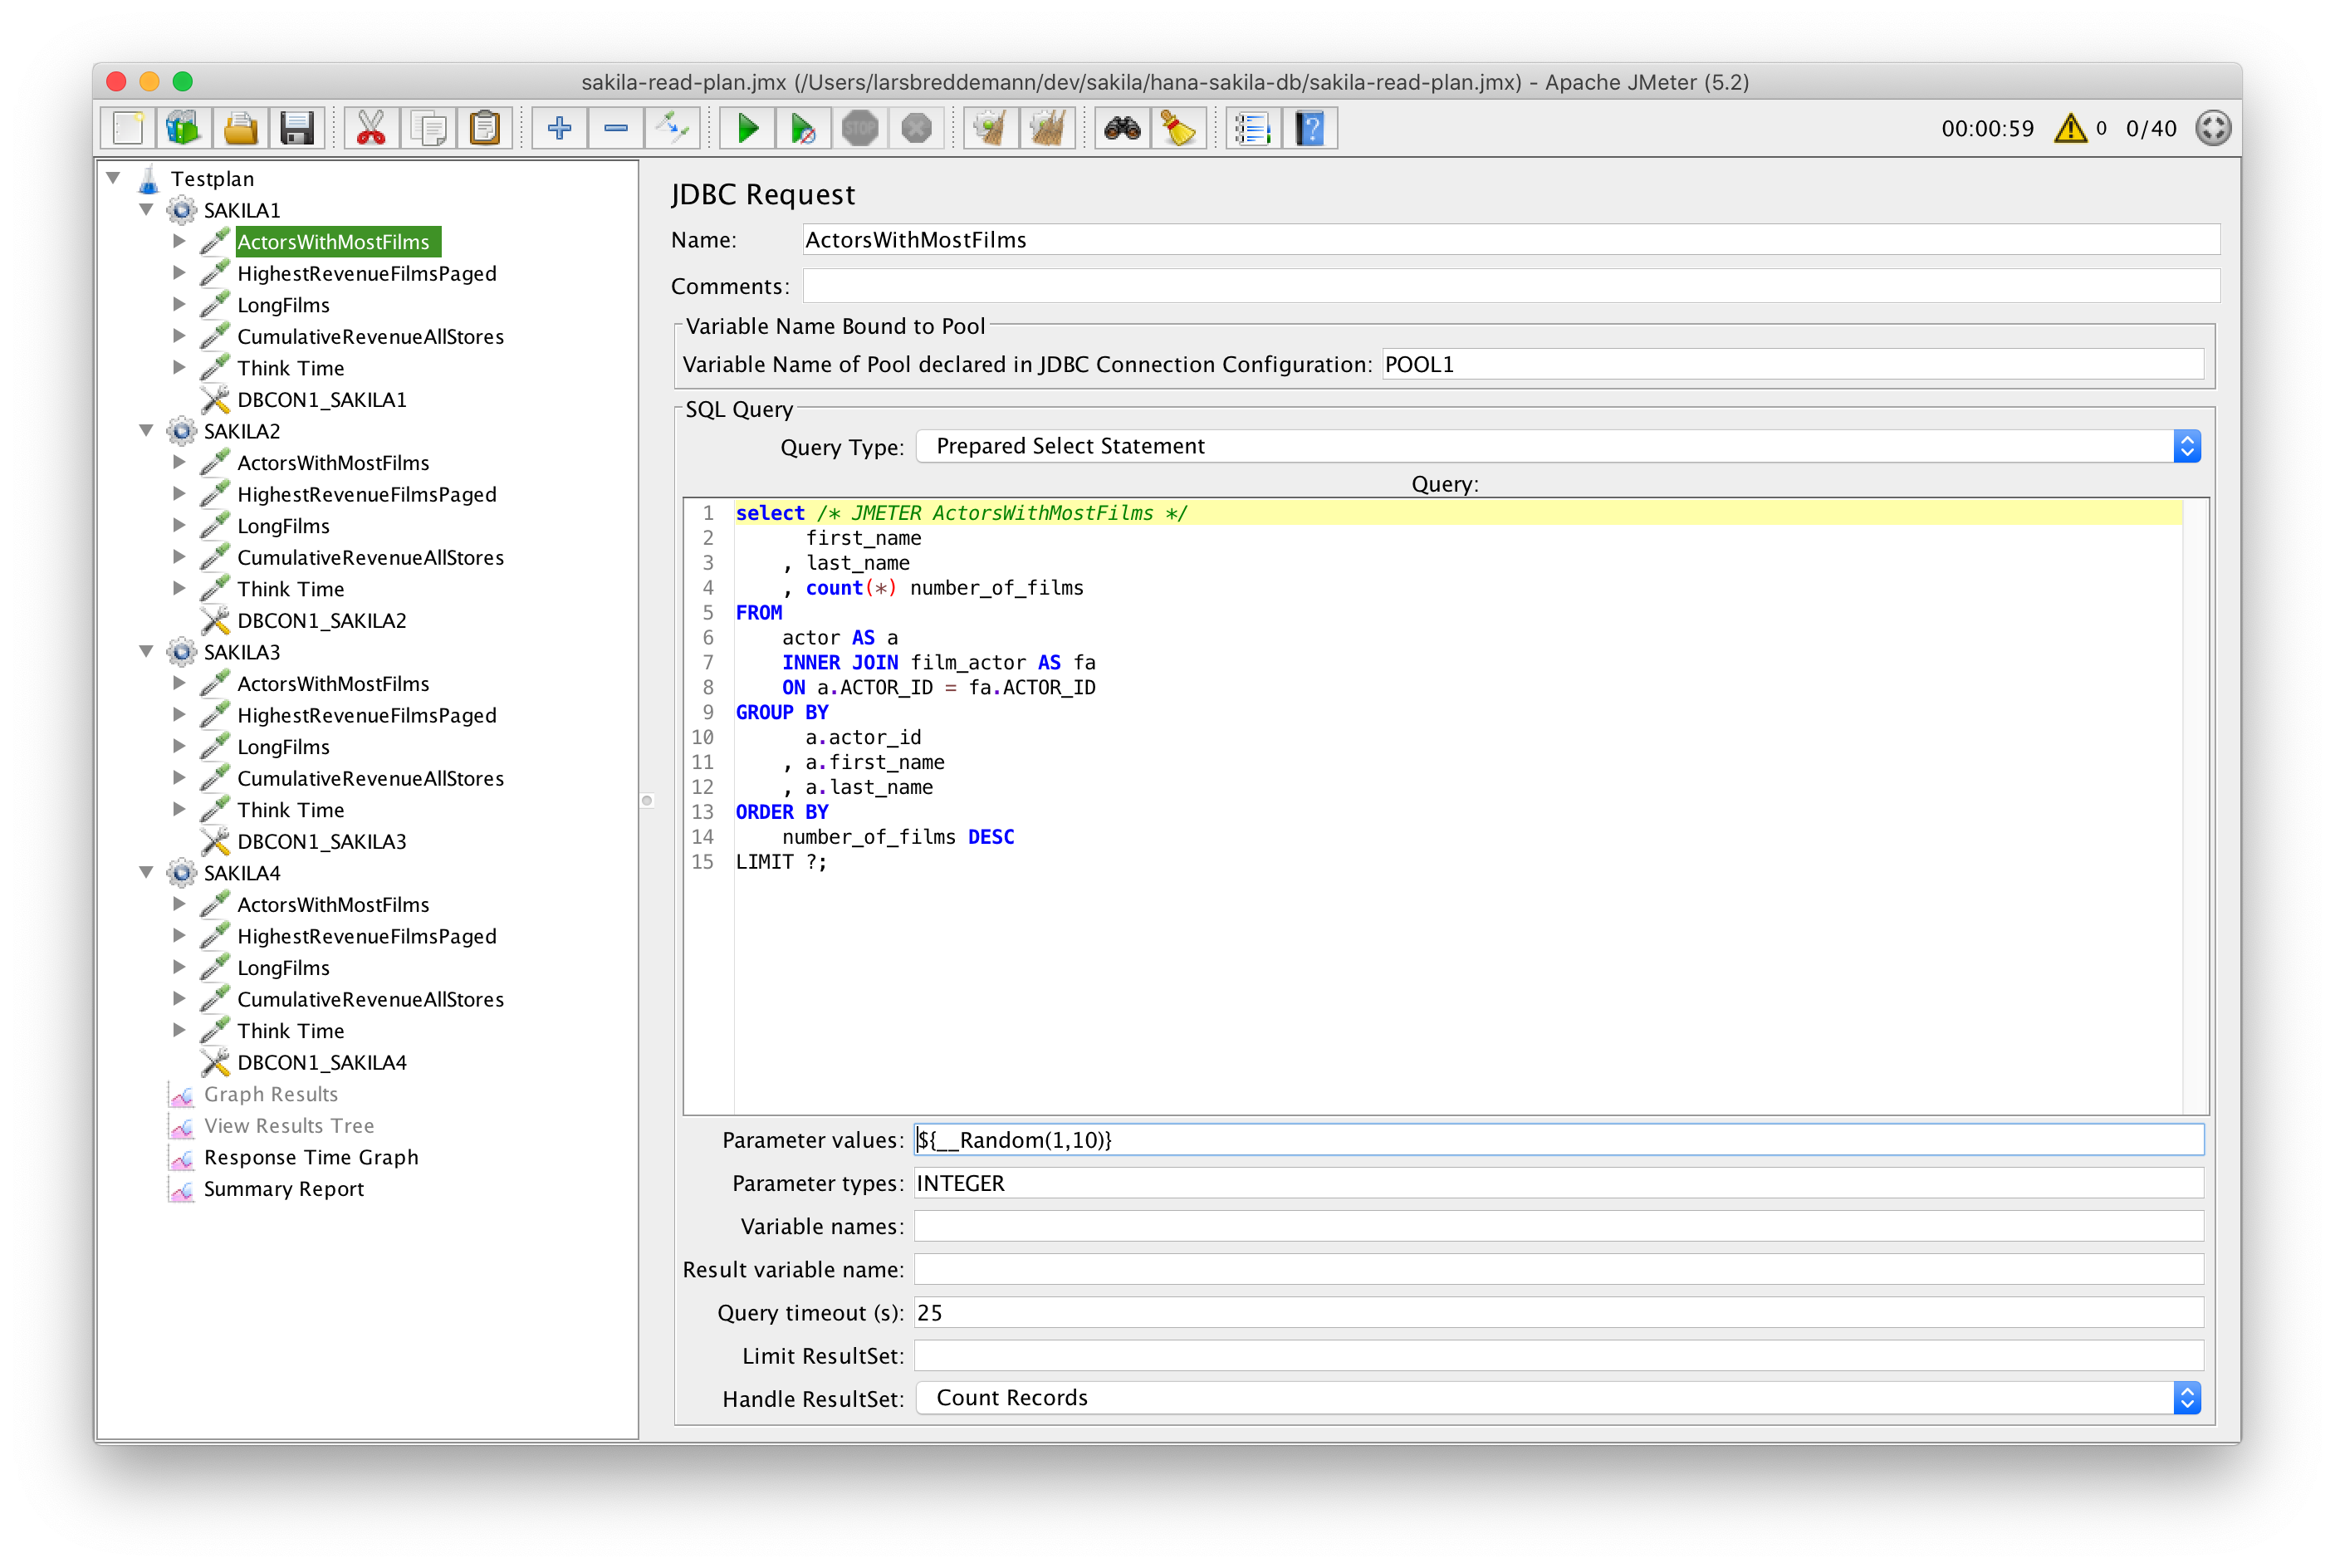
Task: Click the Toggle enabled state icon
Action: click(x=672, y=128)
